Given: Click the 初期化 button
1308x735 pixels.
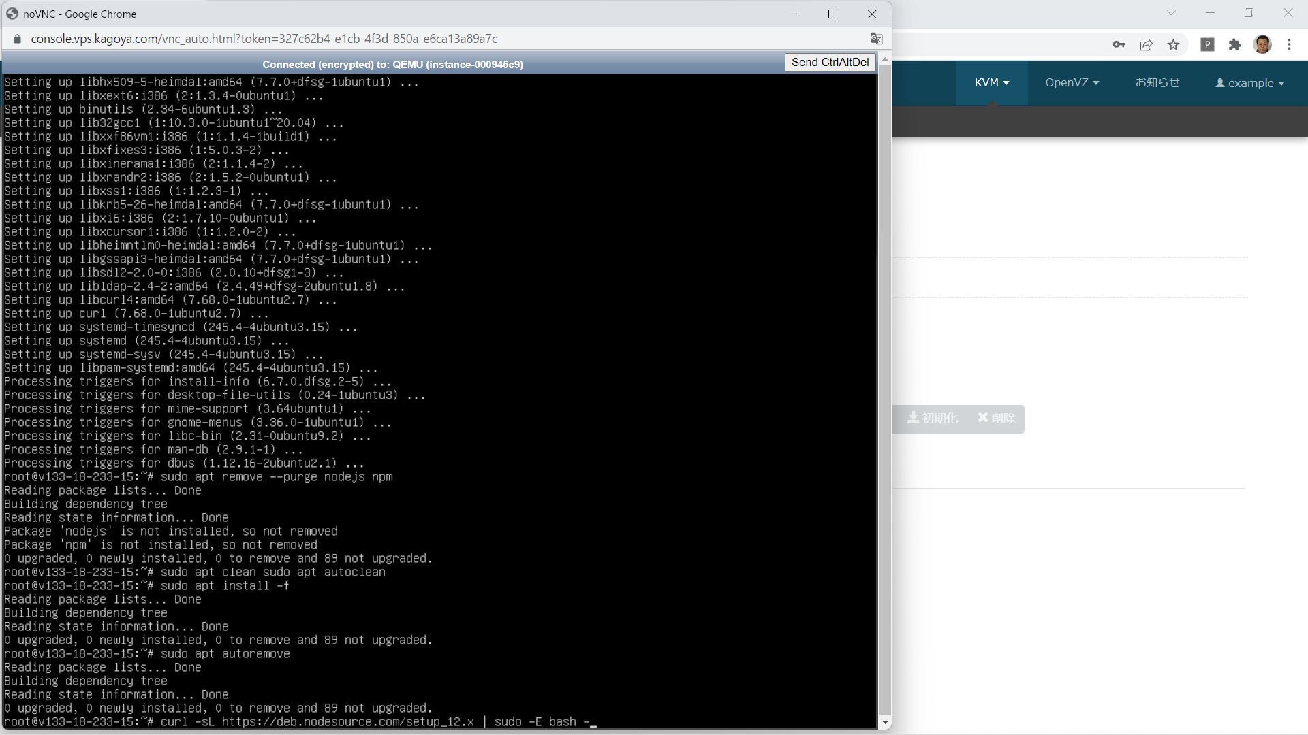Looking at the screenshot, I should coord(933,419).
